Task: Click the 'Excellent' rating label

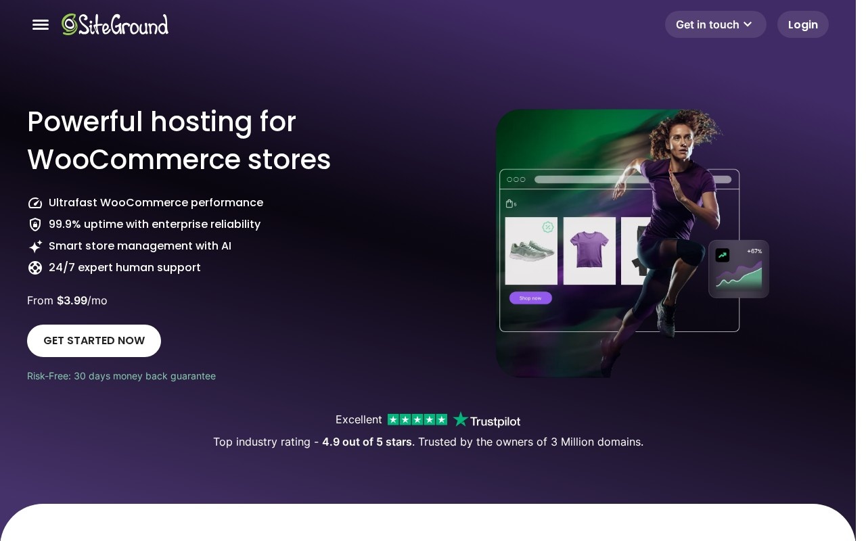Action: tap(359, 419)
